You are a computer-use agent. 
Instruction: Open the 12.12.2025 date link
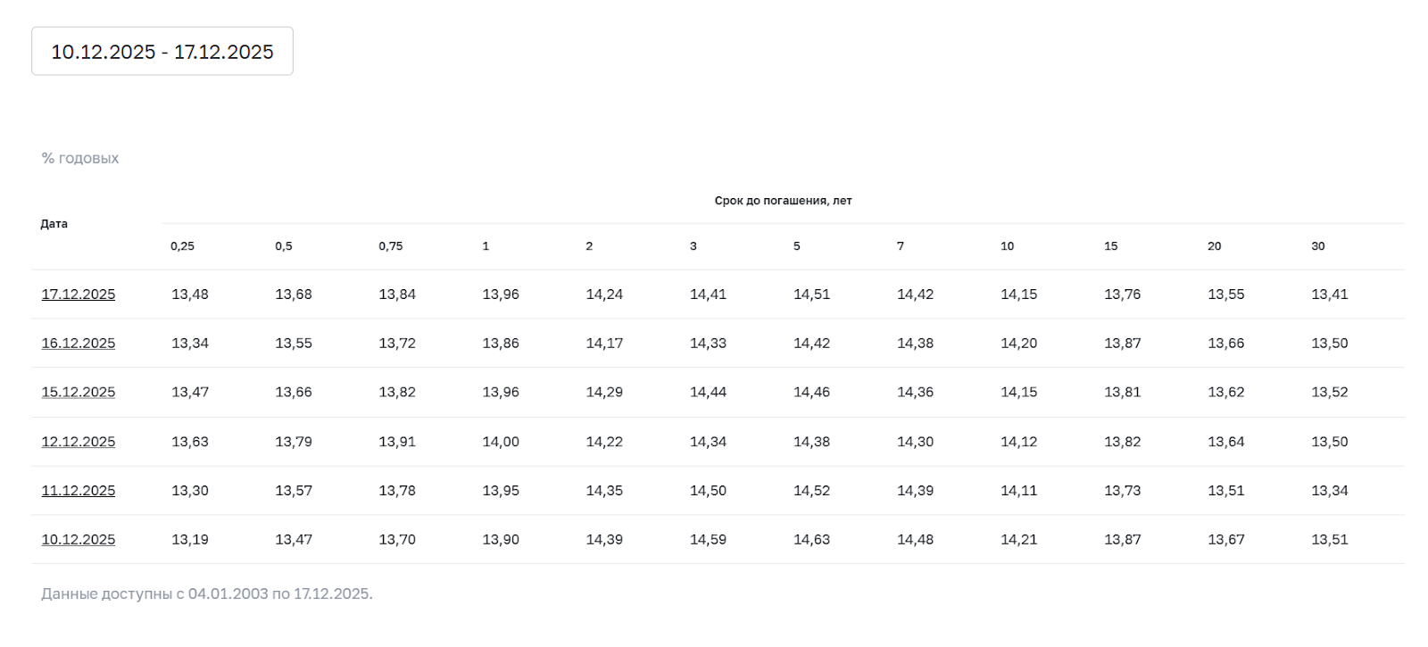(x=79, y=442)
